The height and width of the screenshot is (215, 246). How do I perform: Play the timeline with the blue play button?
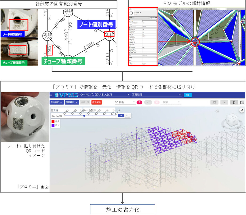tap(121, 116)
